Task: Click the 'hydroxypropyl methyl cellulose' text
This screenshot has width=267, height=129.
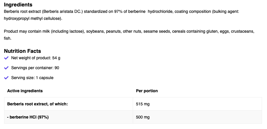Action: point(32,18)
